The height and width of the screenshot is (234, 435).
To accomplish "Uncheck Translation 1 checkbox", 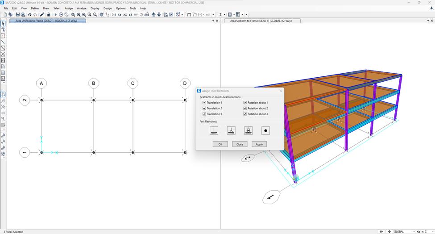I will click(x=204, y=103).
